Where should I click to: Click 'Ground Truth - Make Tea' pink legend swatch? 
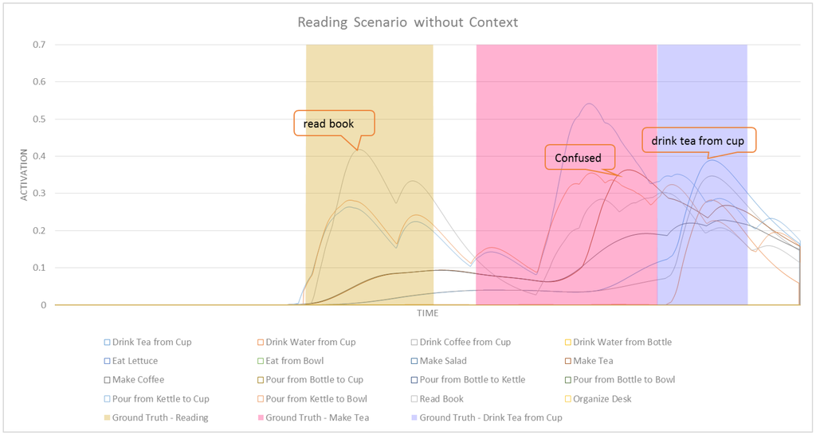coord(261,418)
